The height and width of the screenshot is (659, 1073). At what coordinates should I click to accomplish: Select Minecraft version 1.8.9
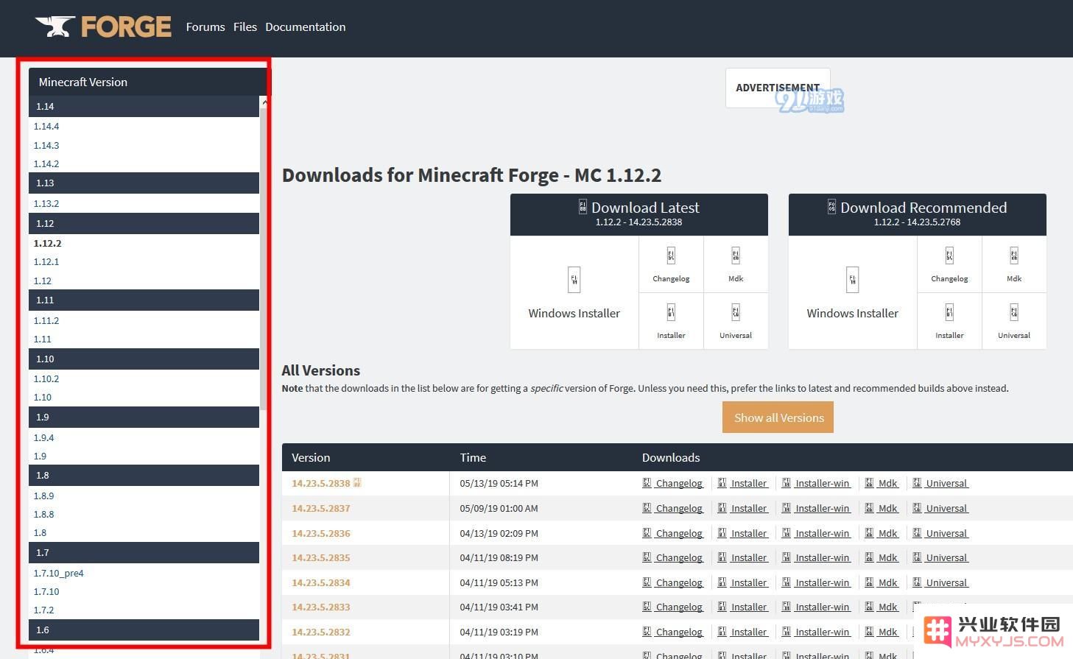(x=44, y=496)
